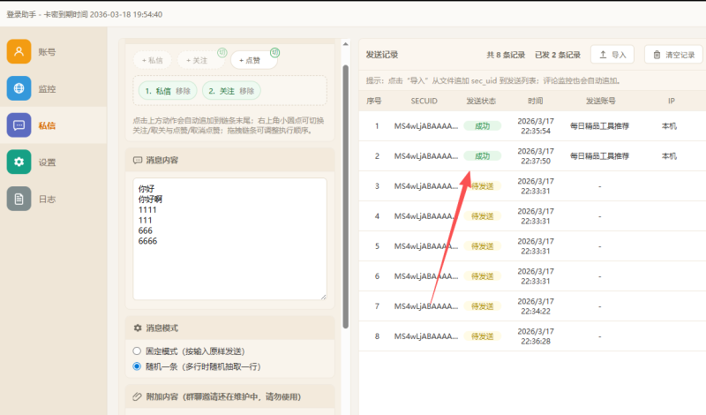The height and width of the screenshot is (415, 706).
Task: Click the trash icon in 清空记录
Action: tap(657, 55)
